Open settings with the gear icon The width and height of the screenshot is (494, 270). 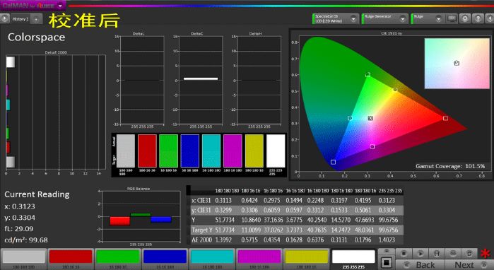click(x=465, y=18)
